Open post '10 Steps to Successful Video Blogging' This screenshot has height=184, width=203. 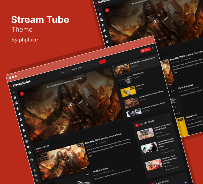pos(162,127)
